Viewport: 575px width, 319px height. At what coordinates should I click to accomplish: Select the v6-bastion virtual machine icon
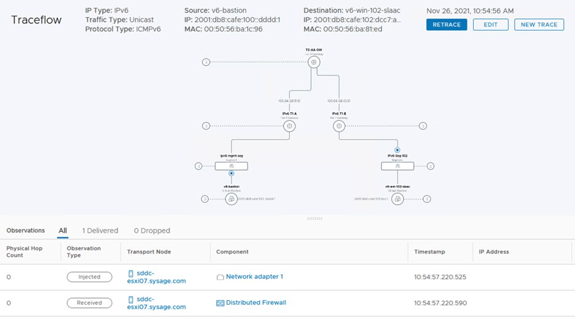[232, 199]
